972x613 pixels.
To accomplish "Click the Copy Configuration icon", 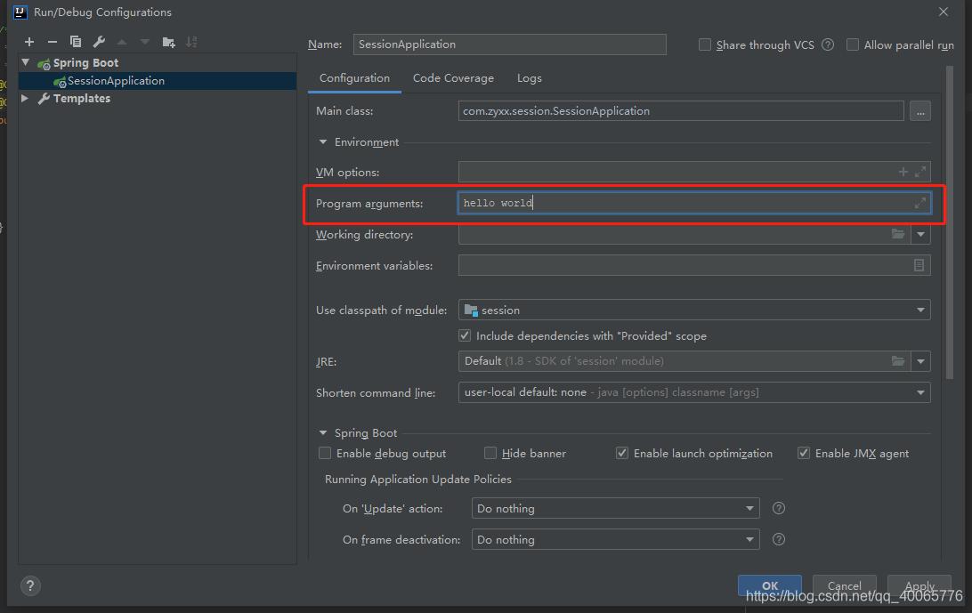I will (x=76, y=42).
